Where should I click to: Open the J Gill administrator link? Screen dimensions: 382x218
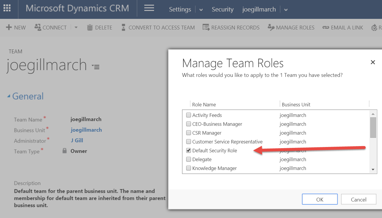pyautogui.click(x=77, y=141)
